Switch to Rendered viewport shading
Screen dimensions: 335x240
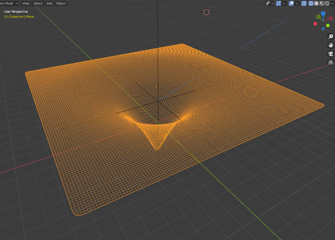point(327,3)
